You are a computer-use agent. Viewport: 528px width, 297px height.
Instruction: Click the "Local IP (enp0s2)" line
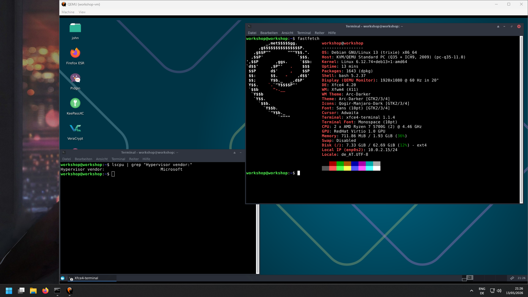pyautogui.click(x=360, y=150)
